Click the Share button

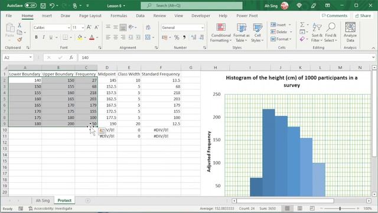[363, 16]
